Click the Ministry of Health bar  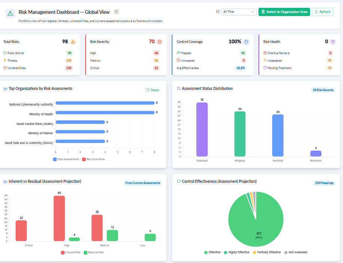pyautogui.click(x=105, y=112)
